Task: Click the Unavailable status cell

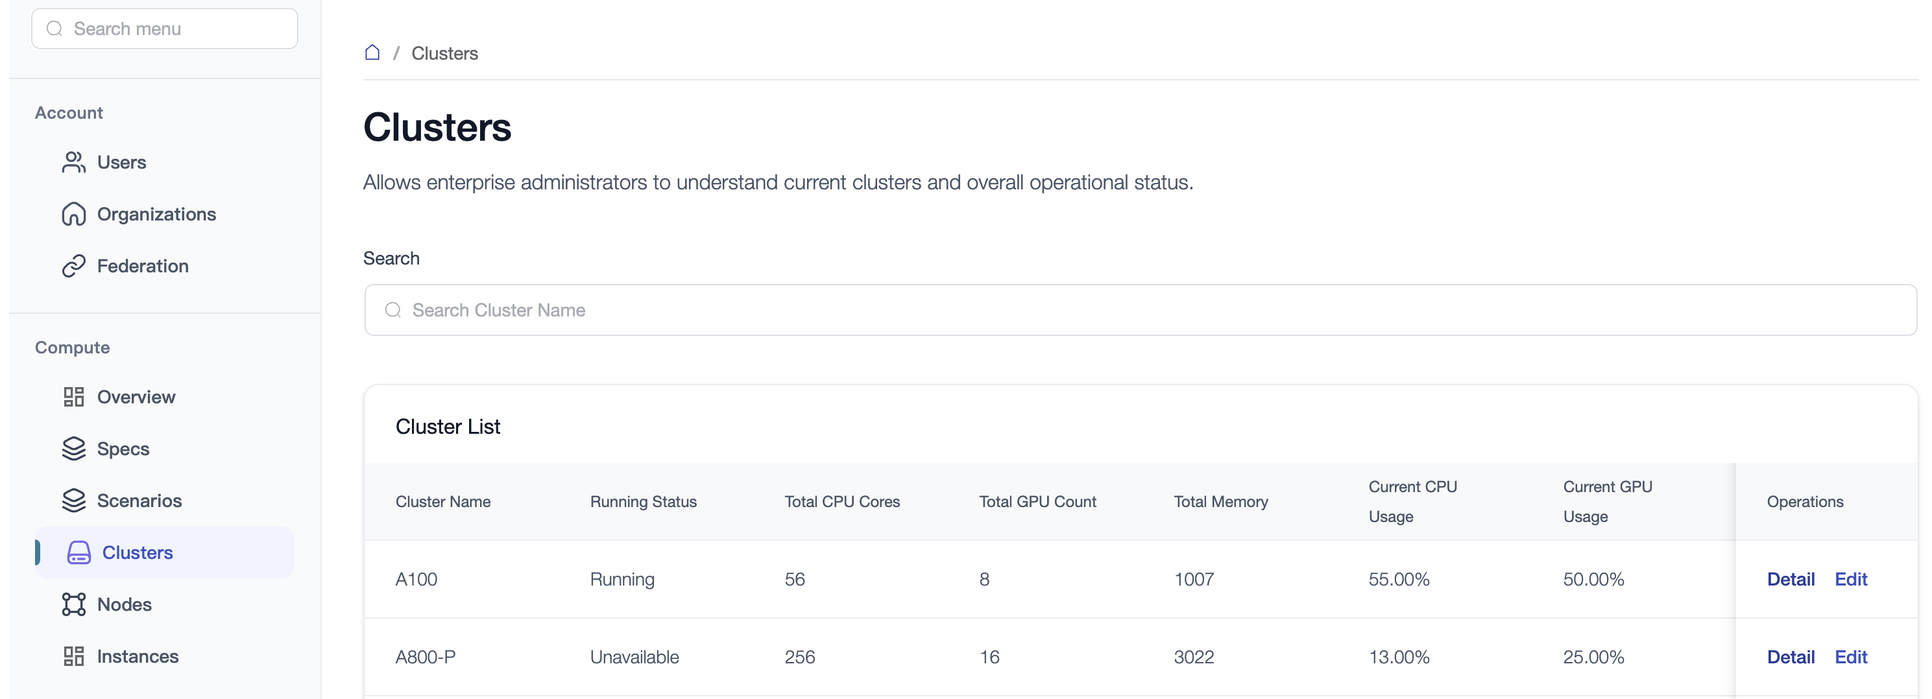Action: pos(634,657)
